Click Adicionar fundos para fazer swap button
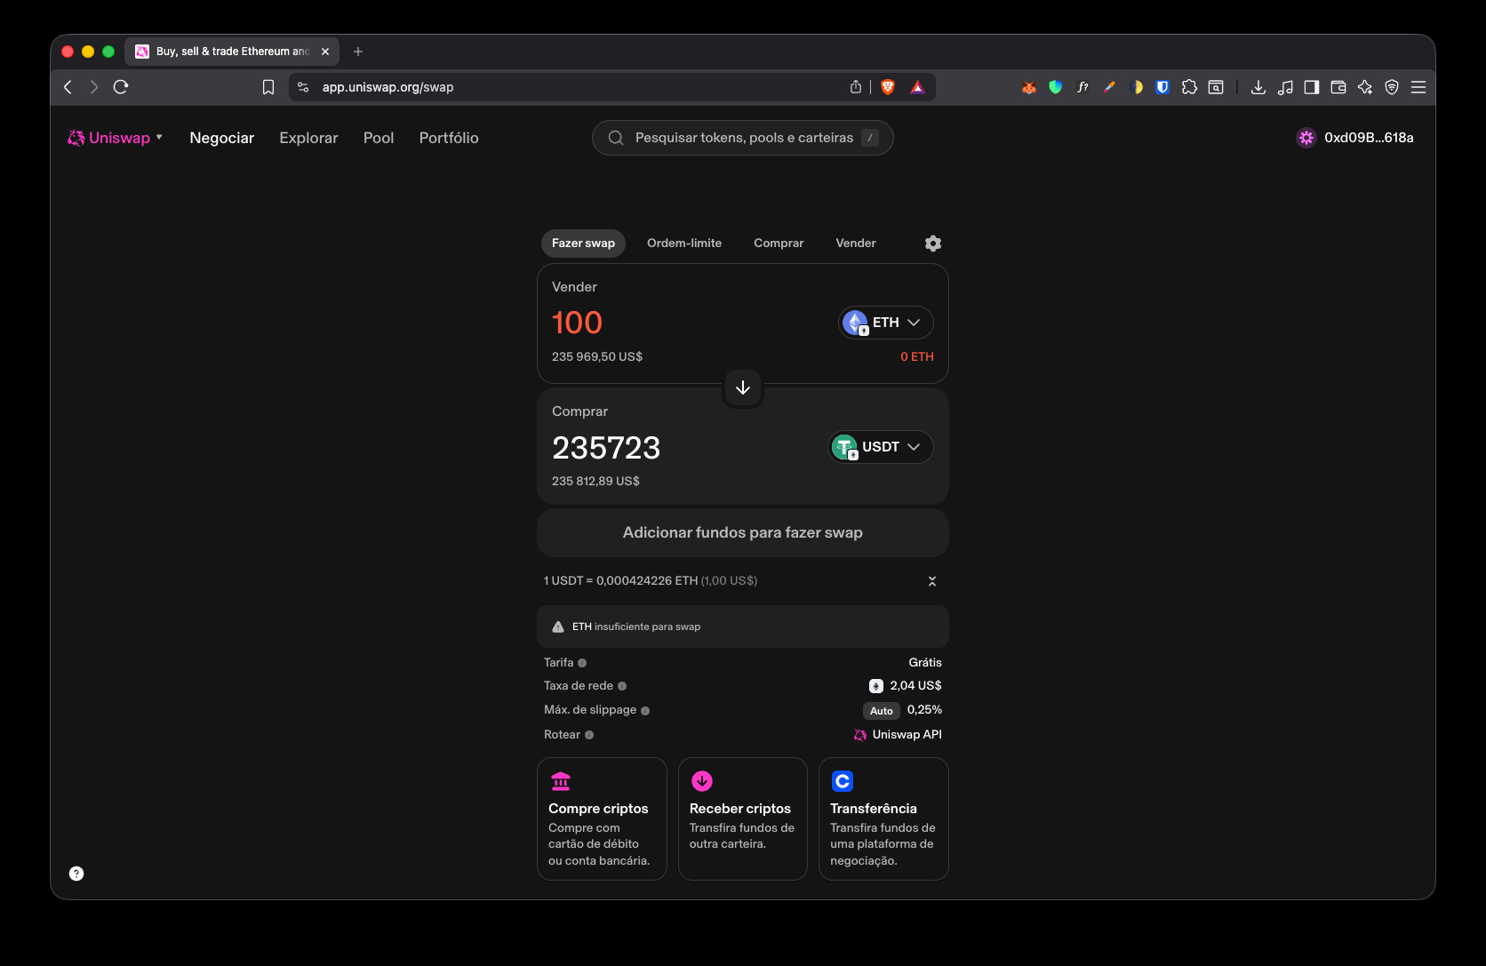The height and width of the screenshot is (966, 1486). point(743,533)
